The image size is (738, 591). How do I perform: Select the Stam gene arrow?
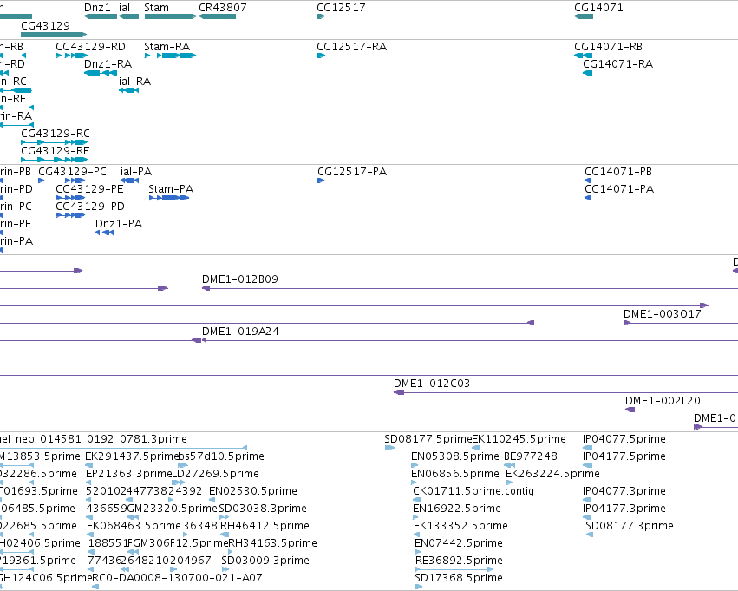(170, 16)
